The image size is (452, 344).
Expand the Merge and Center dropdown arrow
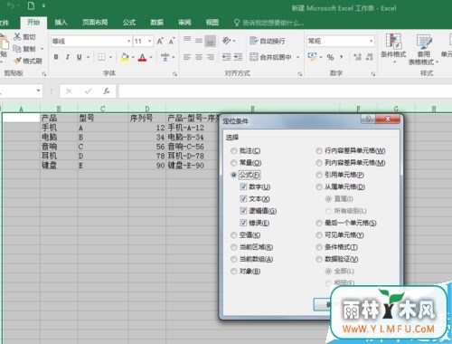pos(298,57)
